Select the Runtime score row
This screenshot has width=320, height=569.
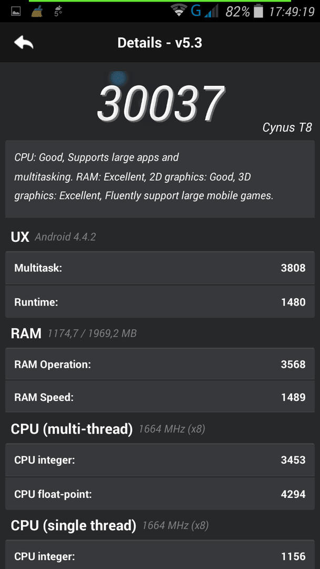click(x=160, y=302)
